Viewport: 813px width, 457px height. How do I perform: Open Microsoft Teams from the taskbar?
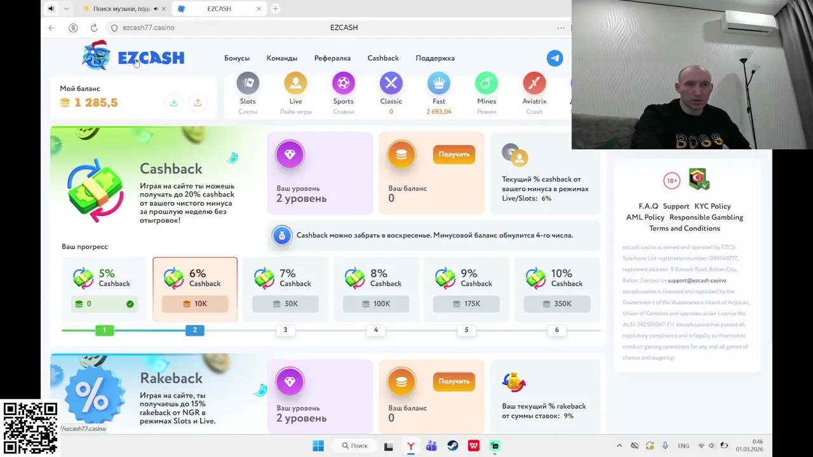pos(431,446)
